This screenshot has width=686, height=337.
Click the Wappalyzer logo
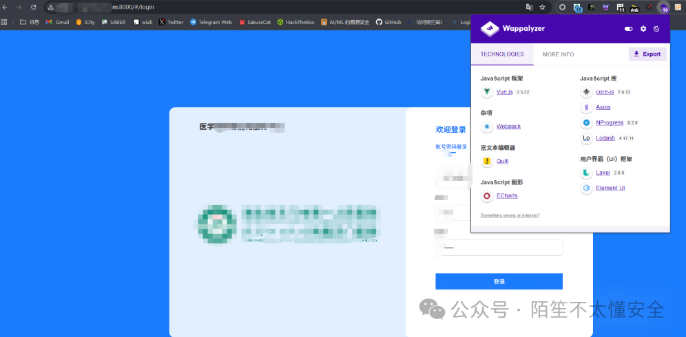pos(512,29)
